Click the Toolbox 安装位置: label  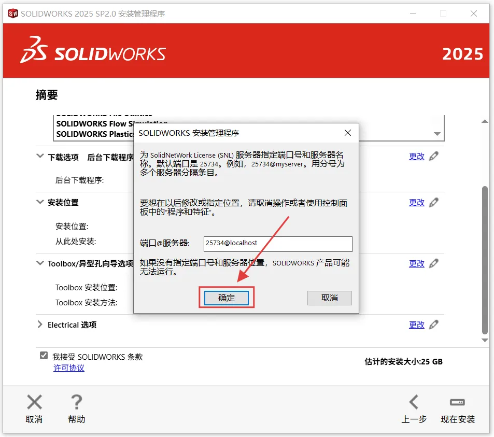pos(87,287)
